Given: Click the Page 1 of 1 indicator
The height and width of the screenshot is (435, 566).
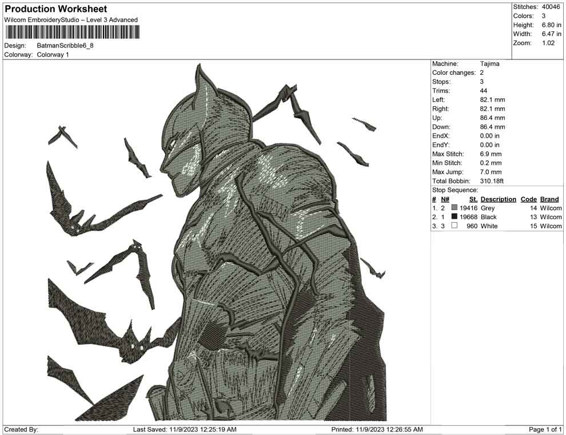Looking at the screenshot, I should pos(545,429).
